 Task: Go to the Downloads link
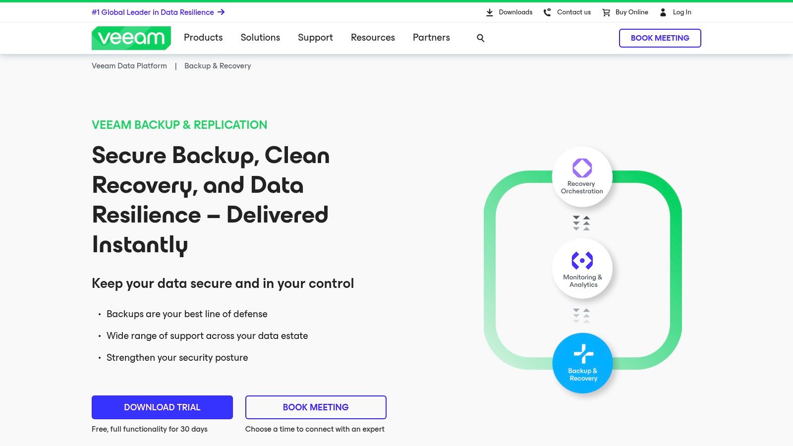515,12
